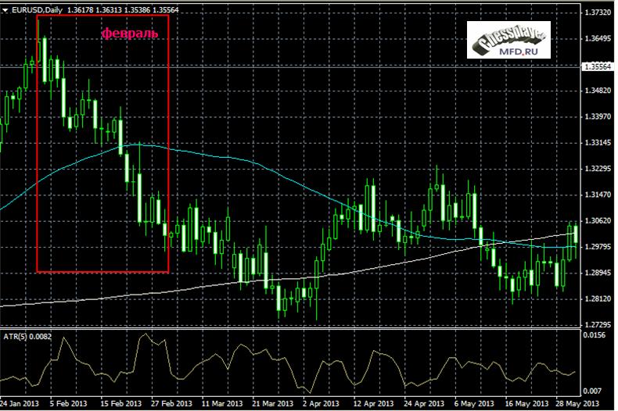The width and height of the screenshot is (618, 411).
Task: Click the 0.007 ATR scale label
Action: click(593, 391)
